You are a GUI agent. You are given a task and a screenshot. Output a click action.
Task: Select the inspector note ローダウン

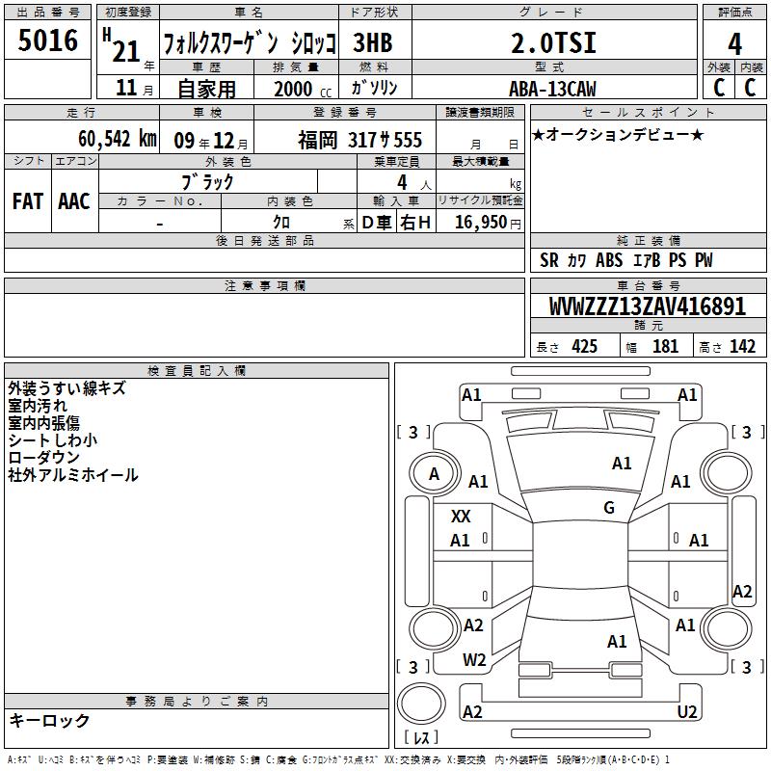pos(43,457)
